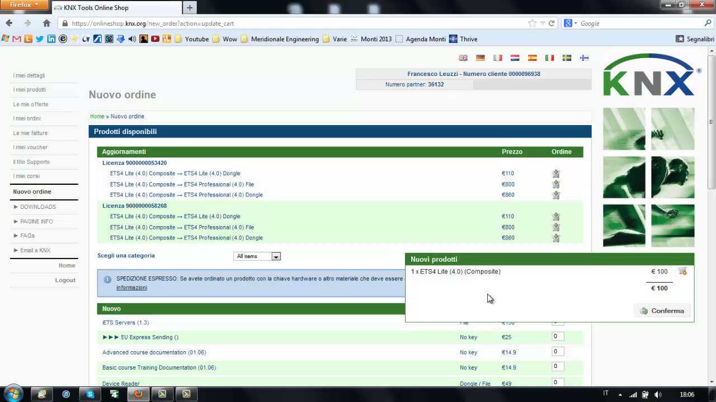Reload the page
Screen dimensions: 716x402
(552, 23)
